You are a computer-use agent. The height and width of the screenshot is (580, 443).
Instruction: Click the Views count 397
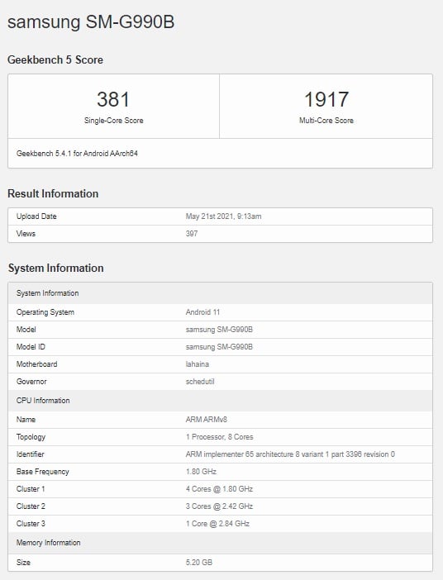(192, 234)
